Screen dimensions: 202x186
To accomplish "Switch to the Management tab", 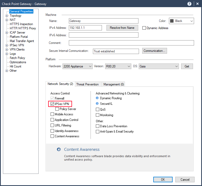I will click(x=114, y=84).
